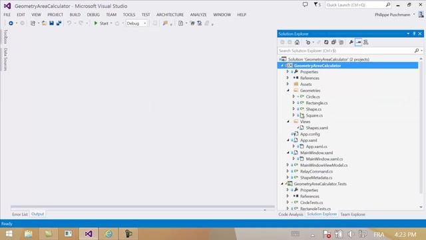Viewport: 426px width, 240px height.
Task: Open the Data Sources side tab
Action: (x=5, y=59)
